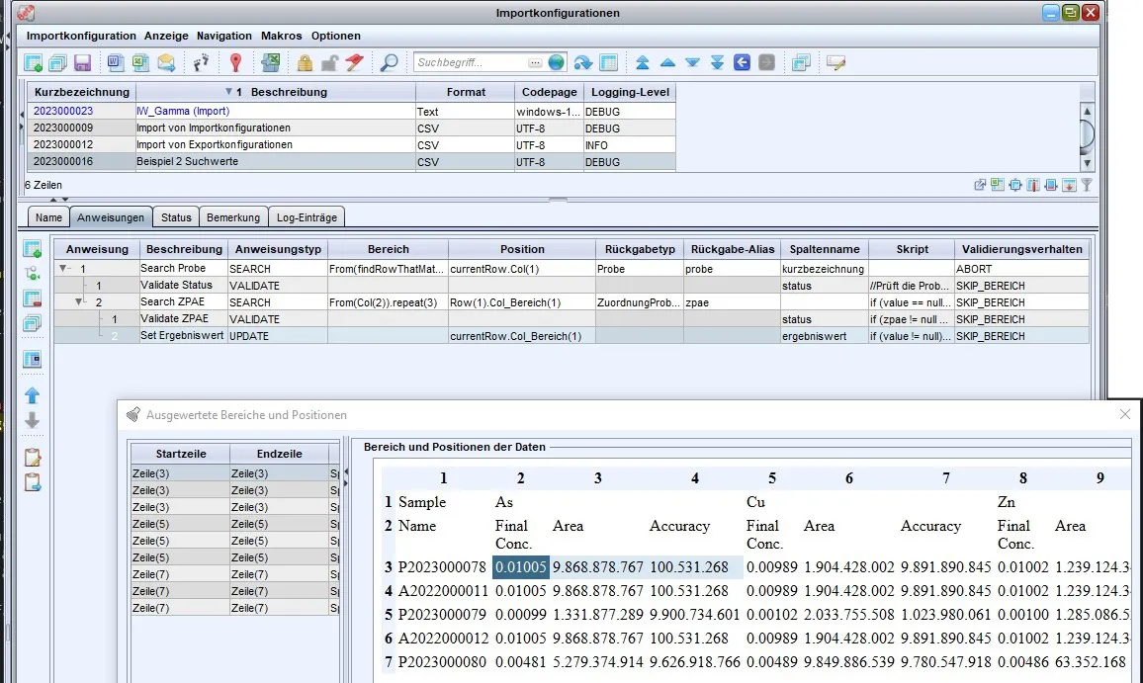Click highlighted cell 0.01005 in row 3
The width and height of the screenshot is (1143, 683).
click(520, 567)
